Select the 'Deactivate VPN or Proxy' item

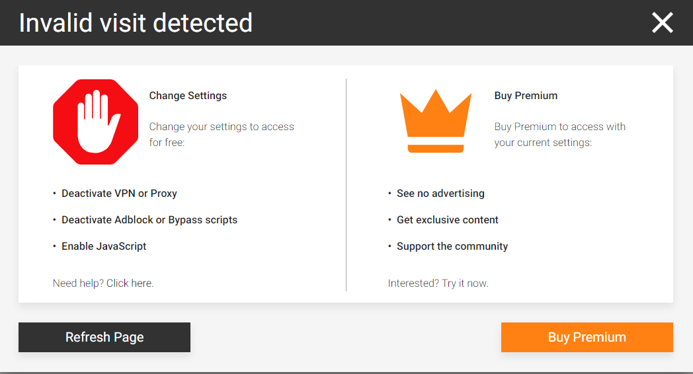click(x=119, y=194)
